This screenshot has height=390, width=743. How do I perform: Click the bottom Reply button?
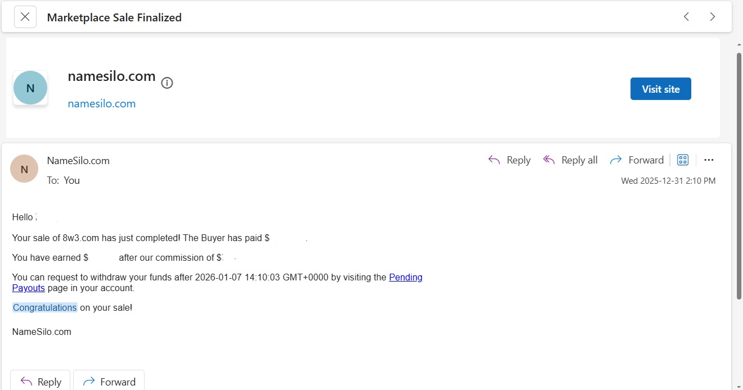pos(40,382)
